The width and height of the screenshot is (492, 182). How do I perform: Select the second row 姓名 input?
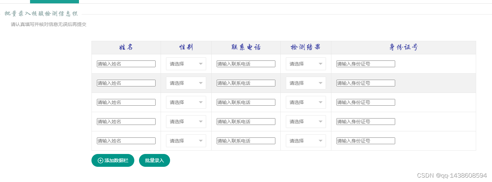pos(126,83)
